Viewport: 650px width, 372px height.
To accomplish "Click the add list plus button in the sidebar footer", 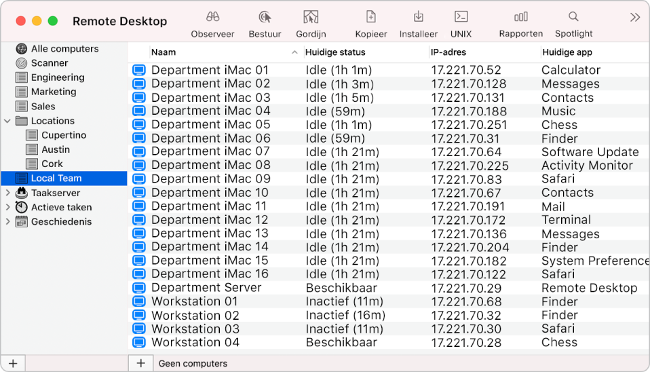I will (x=12, y=363).
